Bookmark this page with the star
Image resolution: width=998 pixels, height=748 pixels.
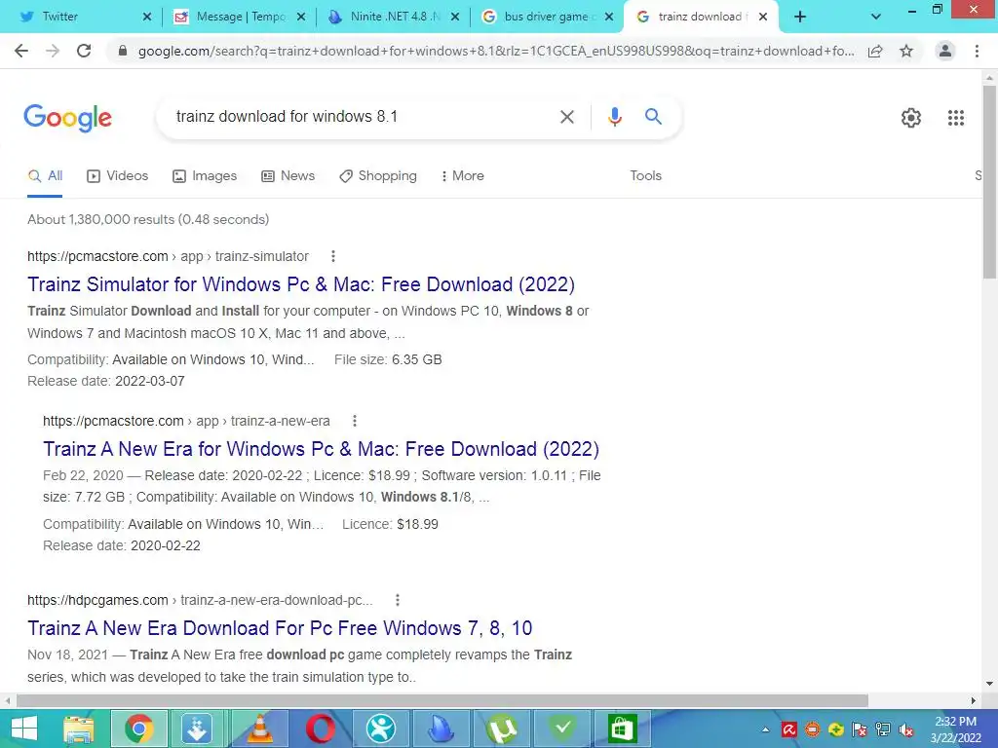pos(906,51)
